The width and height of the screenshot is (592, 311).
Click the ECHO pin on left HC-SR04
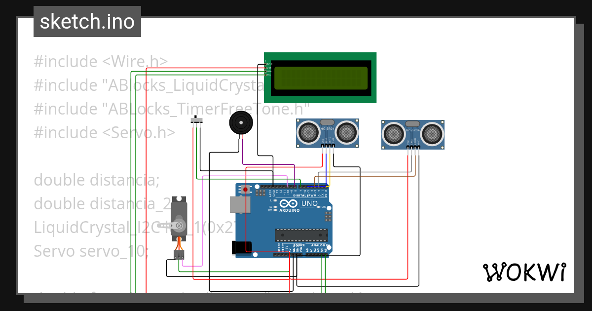[x=330, y=146]
